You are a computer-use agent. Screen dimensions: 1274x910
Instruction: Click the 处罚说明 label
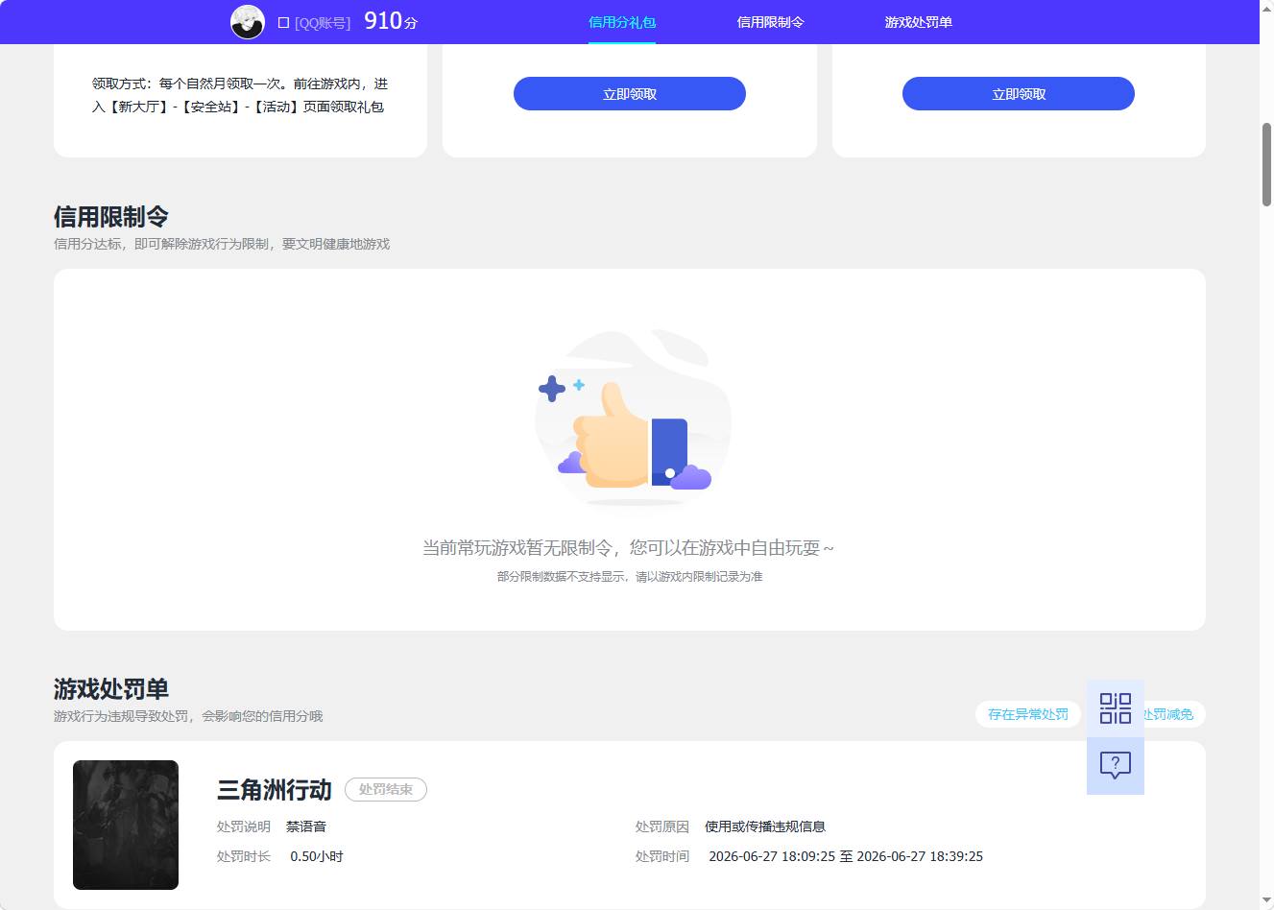[x=244, y=826]
